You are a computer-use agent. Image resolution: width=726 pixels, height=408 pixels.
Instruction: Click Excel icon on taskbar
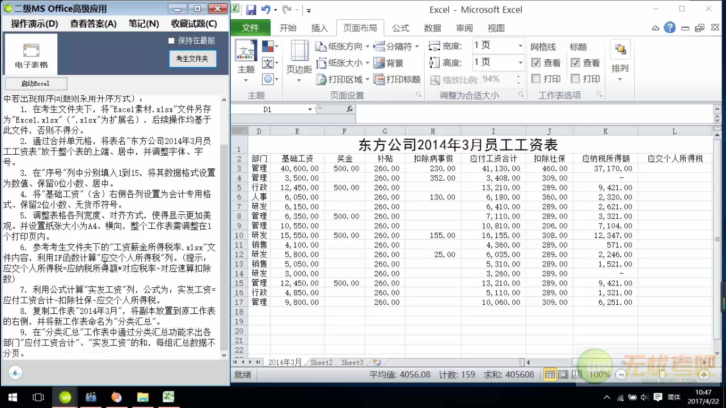click(x=168, y=397)
